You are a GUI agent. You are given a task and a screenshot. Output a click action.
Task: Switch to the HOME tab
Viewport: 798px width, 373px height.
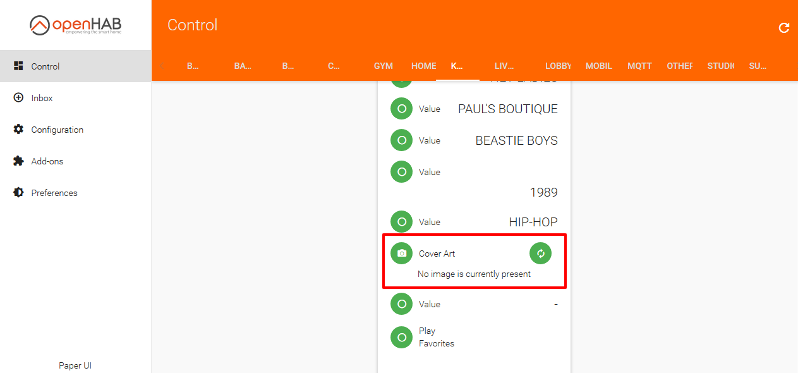[423, 66]
